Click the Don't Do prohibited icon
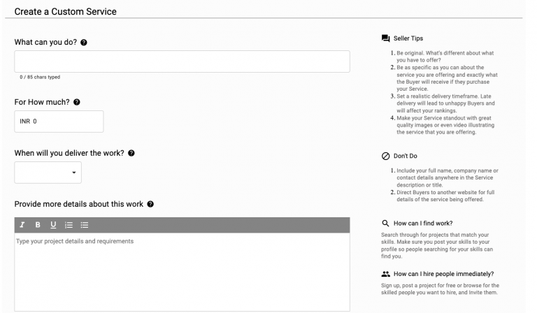This screenshot has height=313, width=537. click(x=386, y=156)
